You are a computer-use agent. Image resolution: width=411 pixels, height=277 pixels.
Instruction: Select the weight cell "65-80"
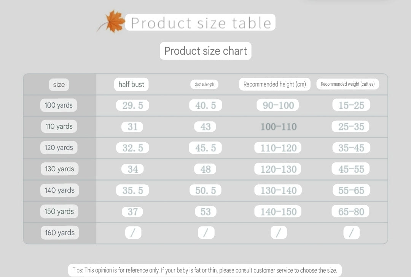coord(351,212)
